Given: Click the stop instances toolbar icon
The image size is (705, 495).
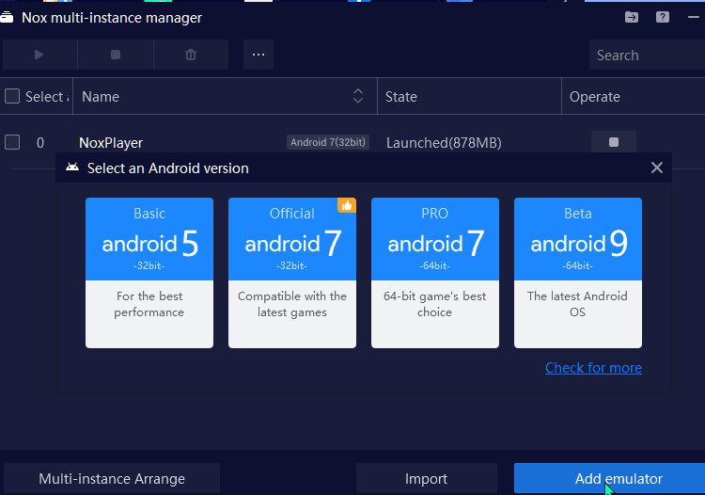Looking at the screenshot, I should 116,55.
